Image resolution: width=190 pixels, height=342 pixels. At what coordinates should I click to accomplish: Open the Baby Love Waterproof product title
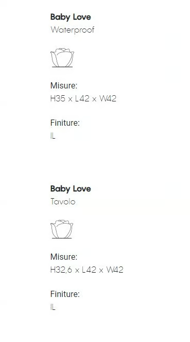[71, 17]
